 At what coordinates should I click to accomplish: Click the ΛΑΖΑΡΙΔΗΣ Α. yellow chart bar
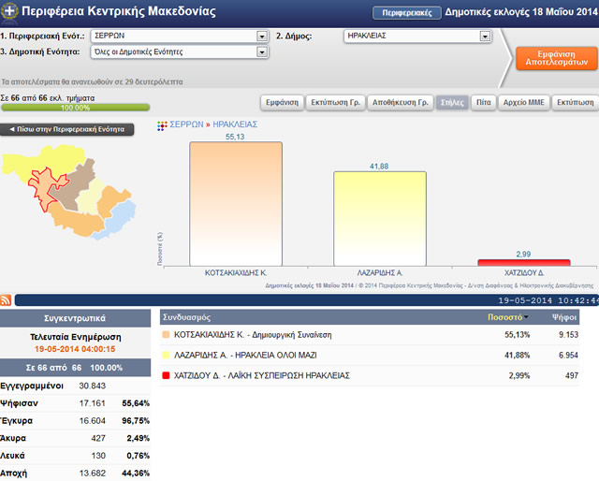(379, 218)
